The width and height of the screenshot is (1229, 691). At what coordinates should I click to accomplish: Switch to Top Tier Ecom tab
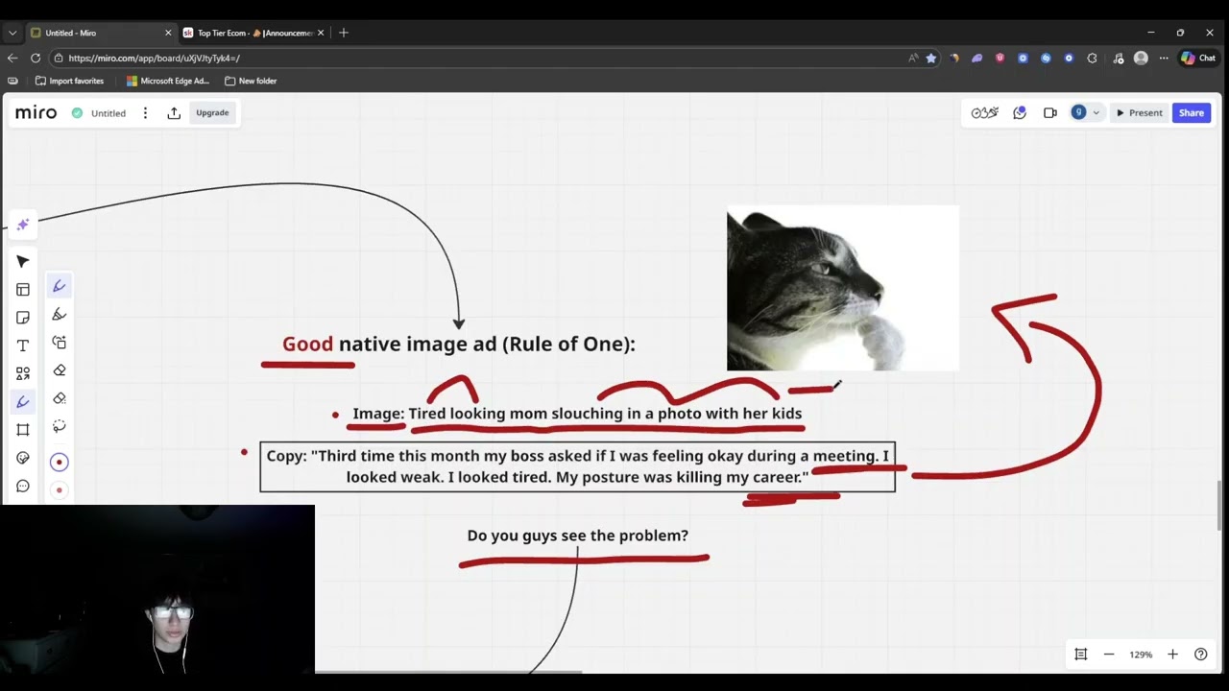tap(254, 33)
